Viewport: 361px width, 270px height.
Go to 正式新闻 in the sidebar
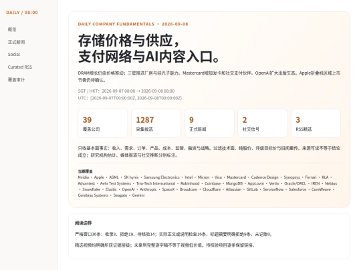pyautogui.click(x=16, y=42)
